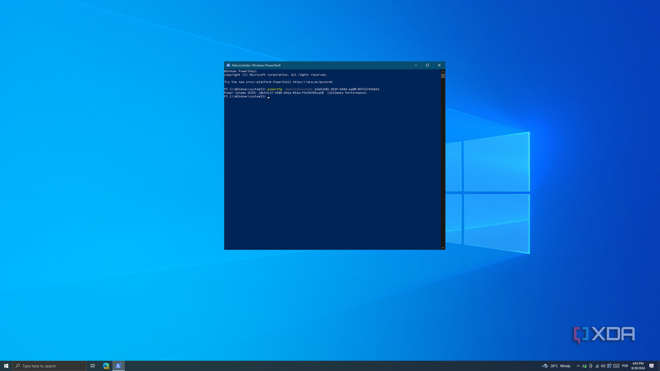Open the volume control speaker icon
The height and width of the screenshot is (371, 660).
click(603, 366)
